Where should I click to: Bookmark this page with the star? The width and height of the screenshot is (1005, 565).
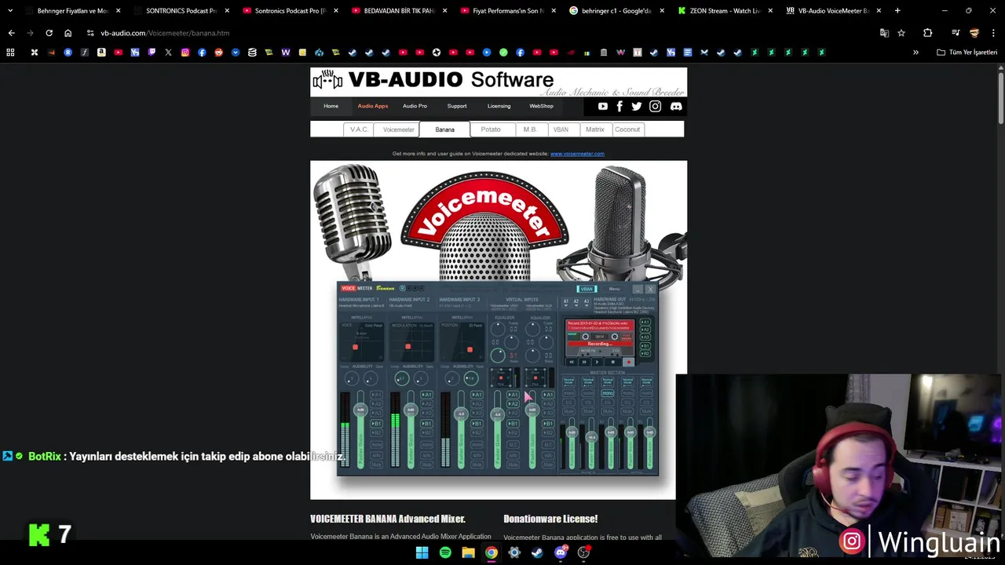[x=901, y=33]
